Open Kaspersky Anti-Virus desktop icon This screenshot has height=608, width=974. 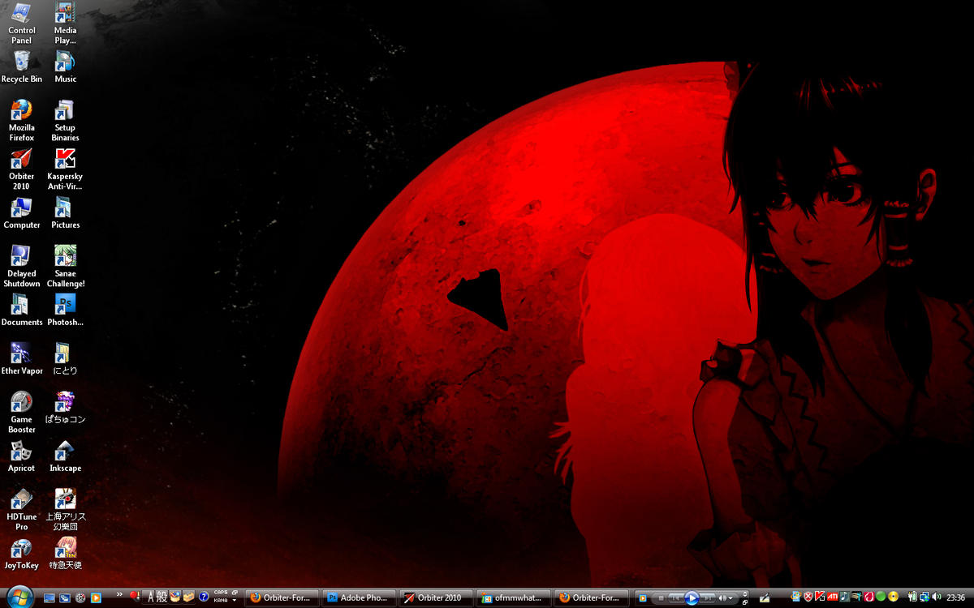65,169
